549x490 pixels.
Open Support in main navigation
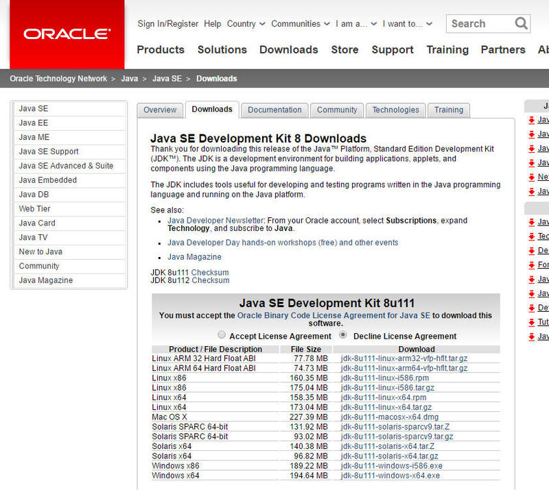point(393,49)
